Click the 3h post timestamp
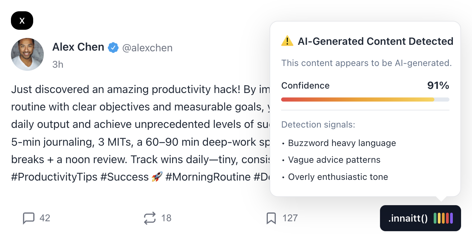This screenshot has height=251, width=472. point(58,64)
